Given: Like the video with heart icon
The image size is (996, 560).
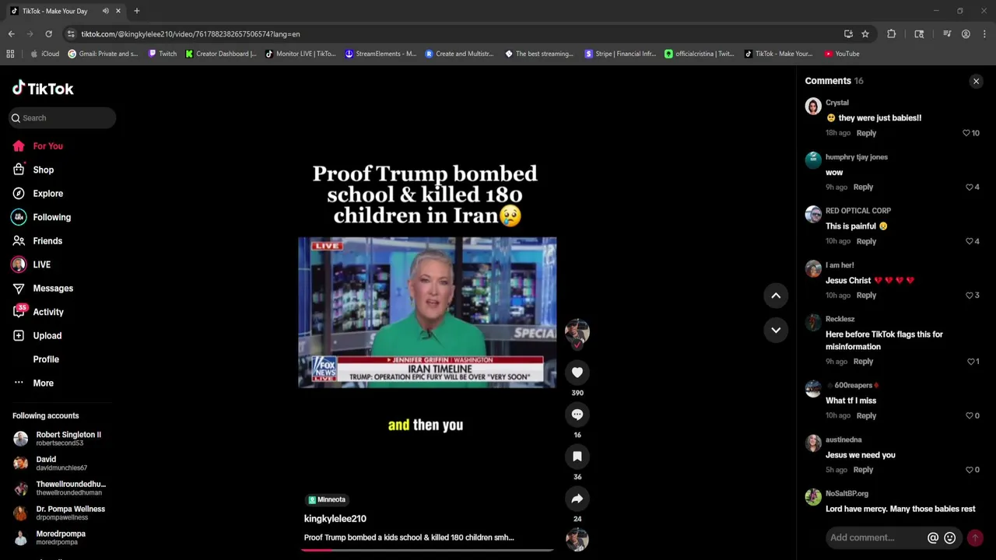Looking at the screenshot, I should point(577,373).
